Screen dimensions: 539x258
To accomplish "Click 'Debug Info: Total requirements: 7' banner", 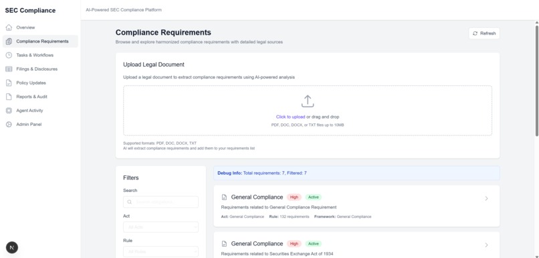I will 356,173.
